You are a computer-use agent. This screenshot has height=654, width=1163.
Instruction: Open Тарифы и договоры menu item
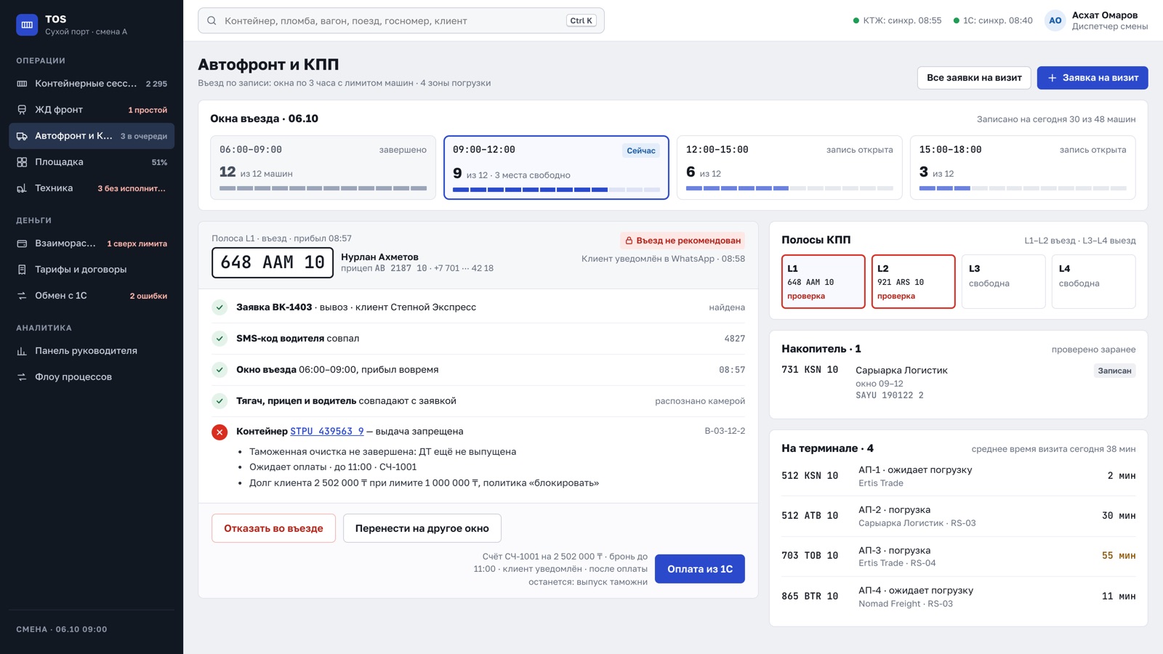tap(92, 270)
